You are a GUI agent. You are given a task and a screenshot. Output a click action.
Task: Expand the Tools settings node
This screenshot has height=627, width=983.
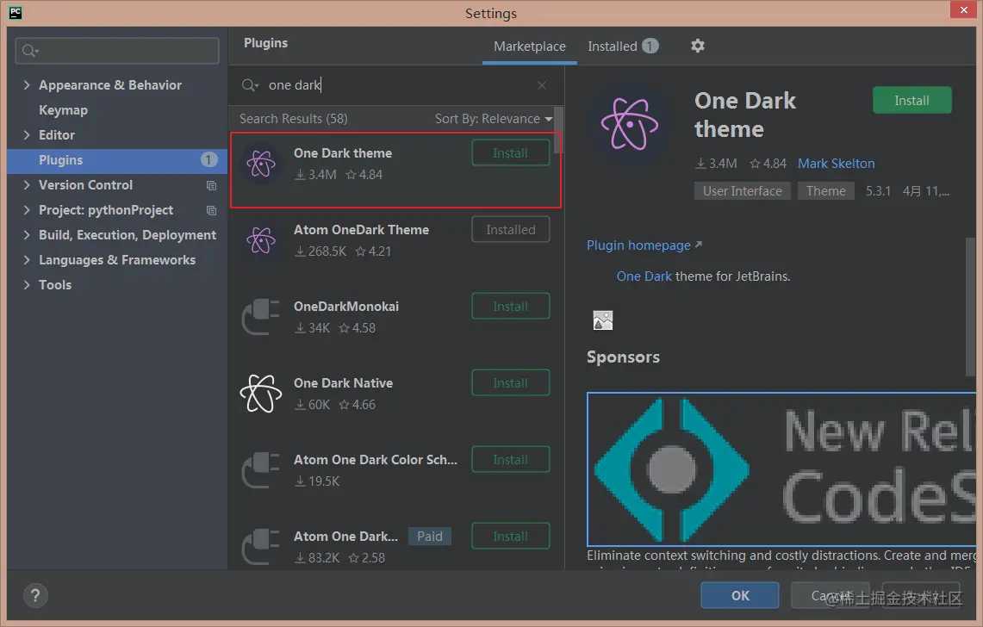coord(27,285)
